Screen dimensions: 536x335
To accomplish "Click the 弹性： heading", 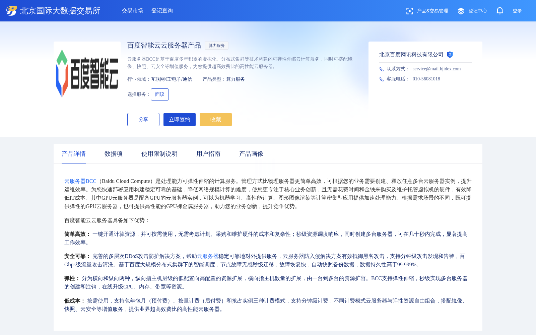I will click(x=72, y=278).
